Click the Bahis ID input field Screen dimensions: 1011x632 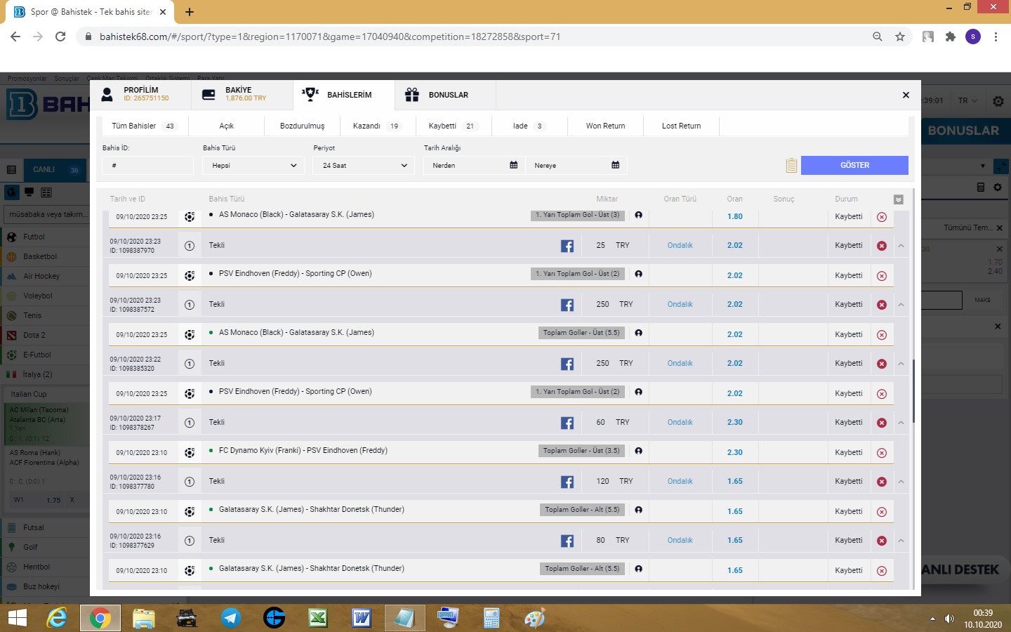[x=147, y=166]
